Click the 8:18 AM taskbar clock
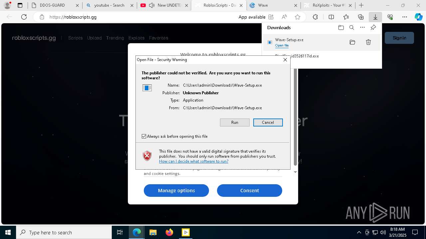This screenshot has width=426, height=239. tap(397, 232)
